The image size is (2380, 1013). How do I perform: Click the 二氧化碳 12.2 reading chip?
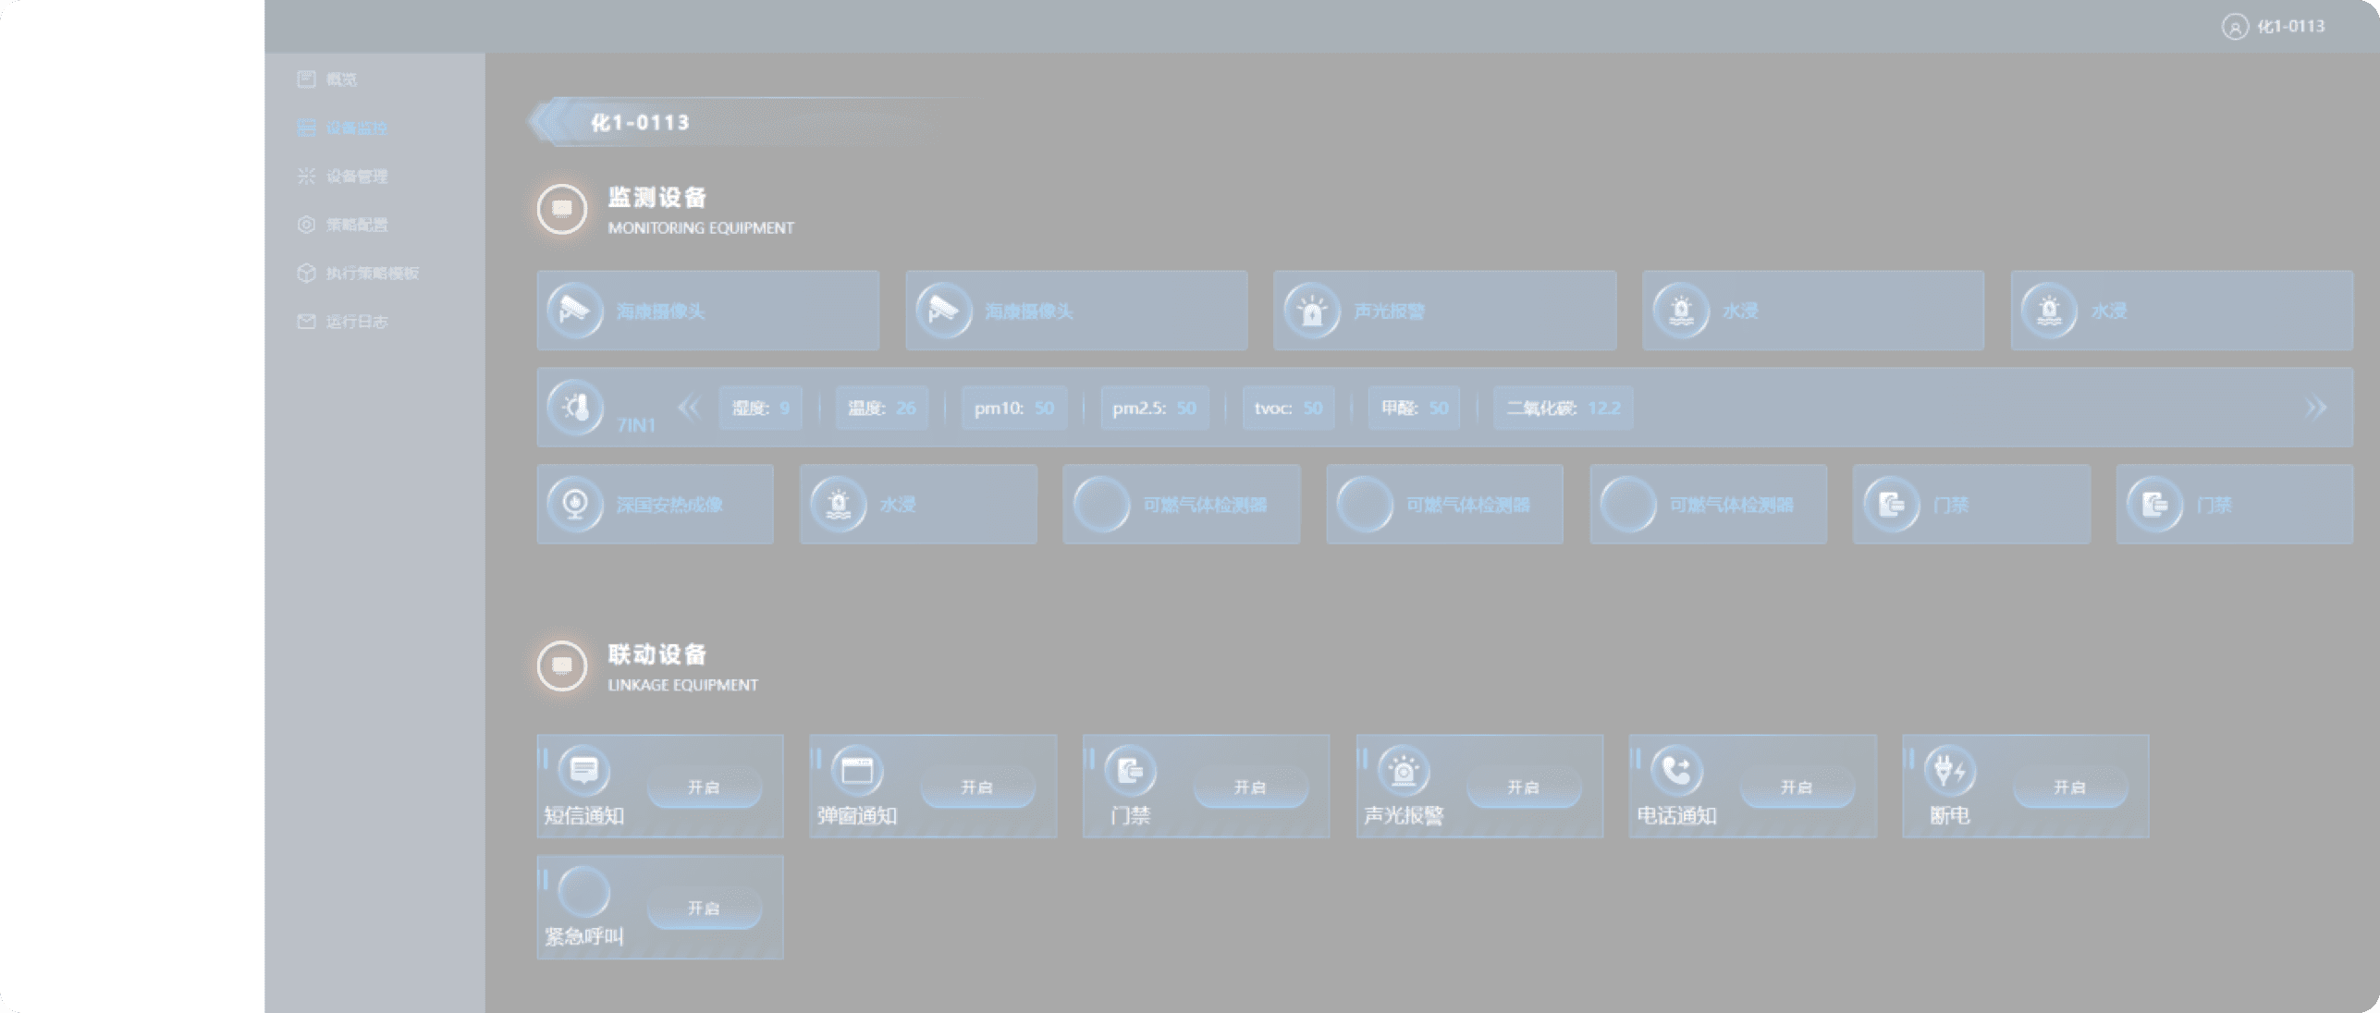pos(1563,408)
